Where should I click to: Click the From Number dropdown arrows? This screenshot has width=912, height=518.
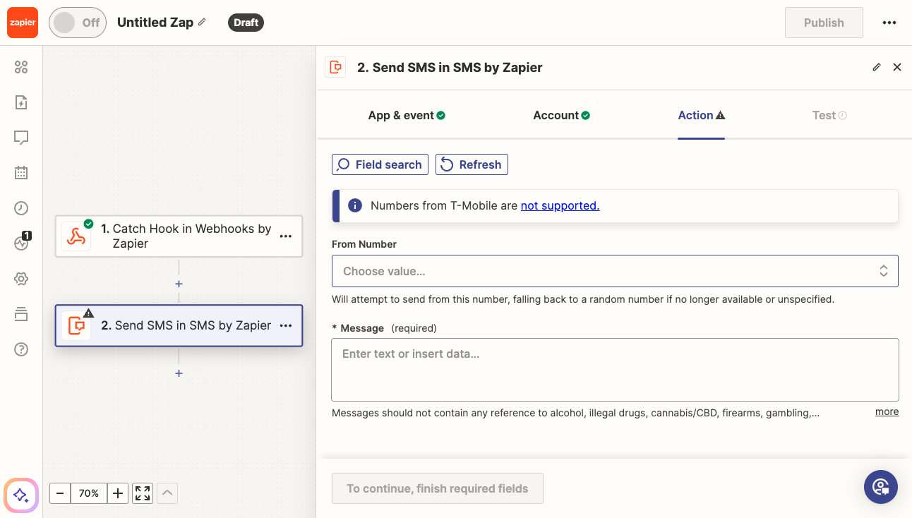[883, 271]
